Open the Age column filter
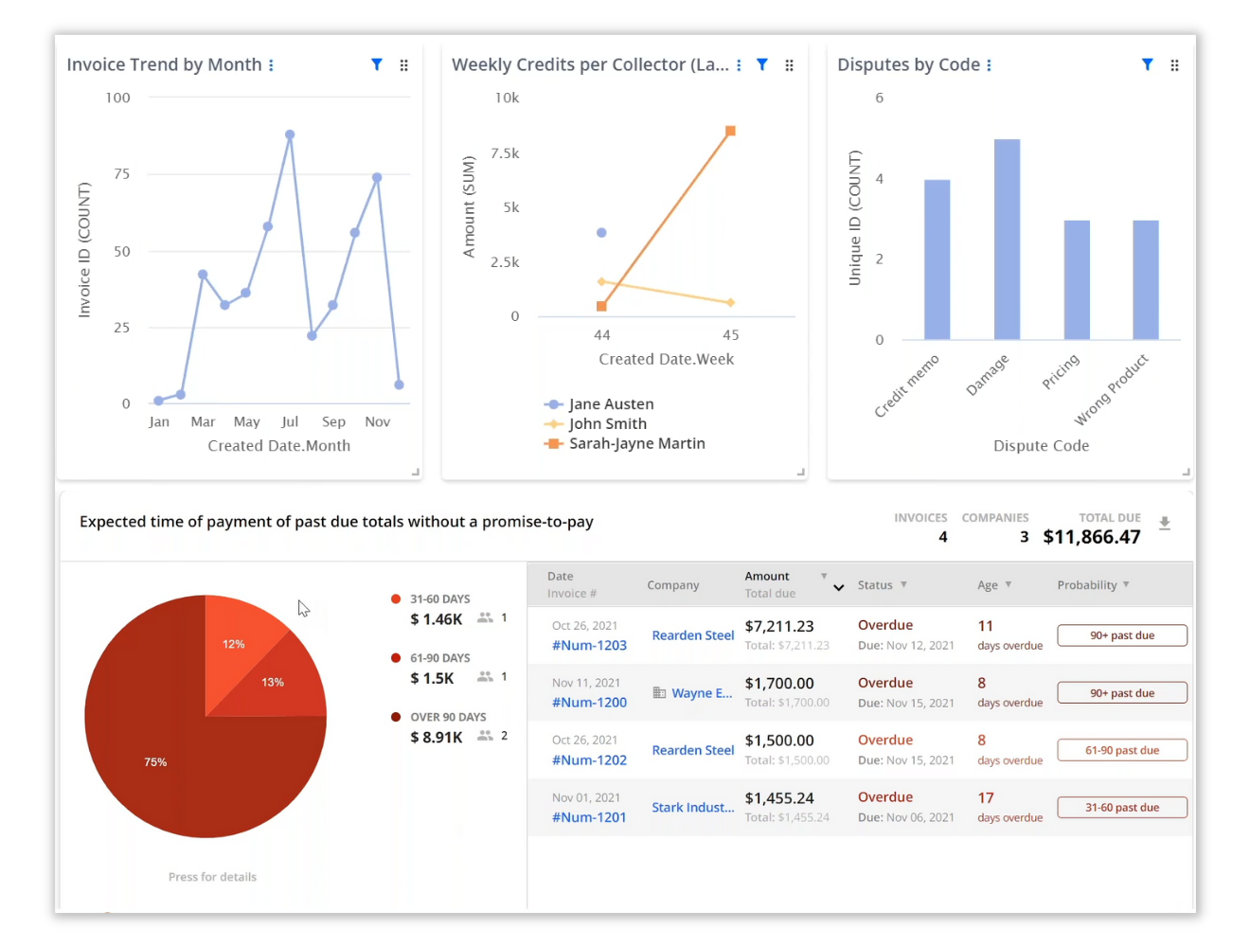Screen dimensions: 1250x947 tap(1008, 584)
